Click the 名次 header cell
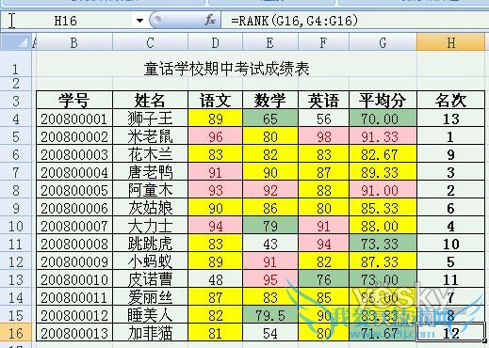This screenshot has width=489, height=348. pos(450,101)
